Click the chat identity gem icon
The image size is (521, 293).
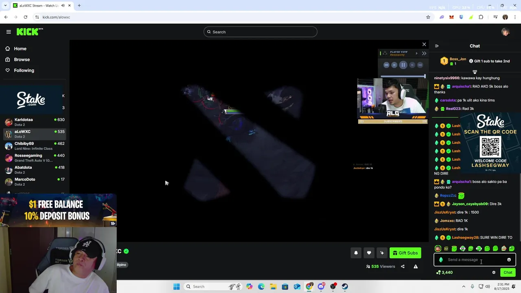click(x=441, y=260)
